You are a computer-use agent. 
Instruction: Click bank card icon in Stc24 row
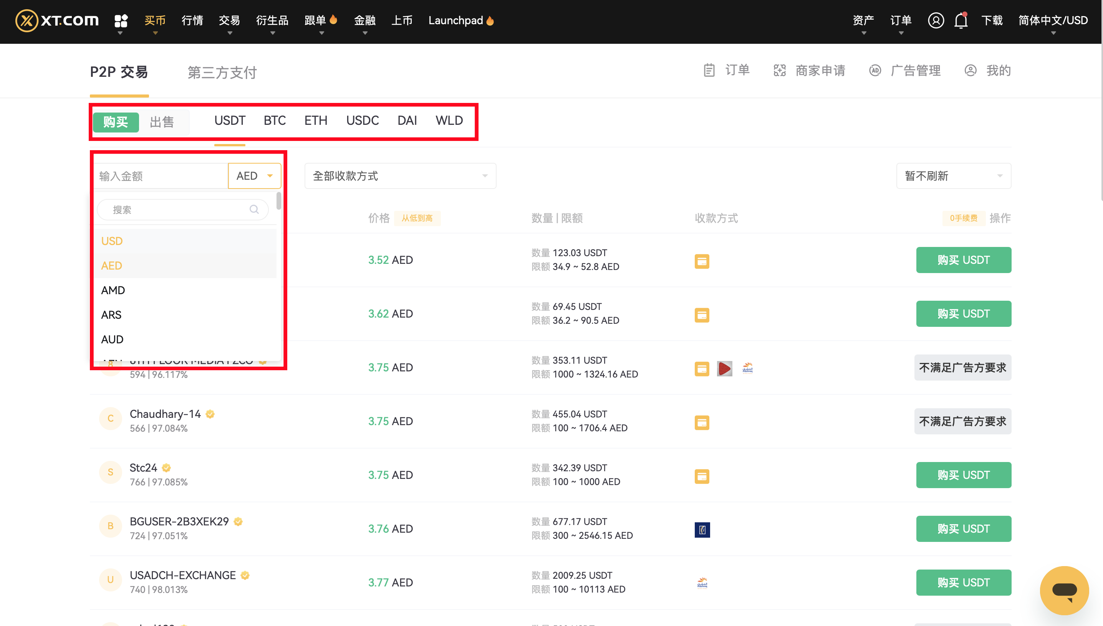pos(702,476)
